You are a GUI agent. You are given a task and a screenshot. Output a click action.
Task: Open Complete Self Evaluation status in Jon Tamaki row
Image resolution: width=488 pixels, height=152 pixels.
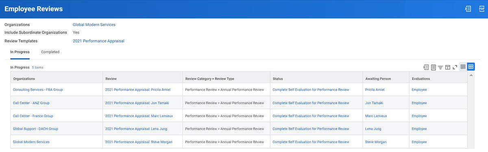click(x=311, y=103)
